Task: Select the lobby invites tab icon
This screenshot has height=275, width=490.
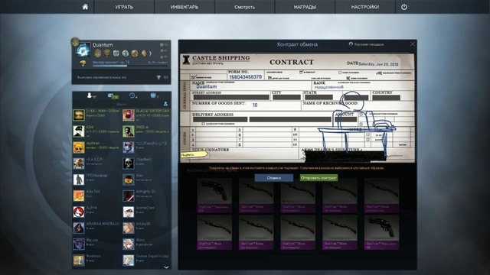Action: (154, 95)
